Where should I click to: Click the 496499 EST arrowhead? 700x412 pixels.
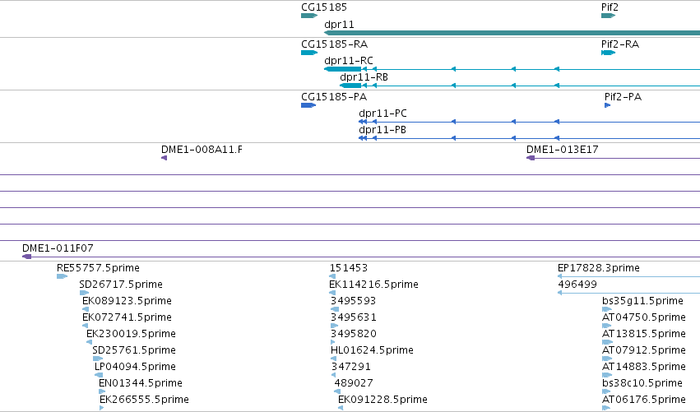click(560, 293)
